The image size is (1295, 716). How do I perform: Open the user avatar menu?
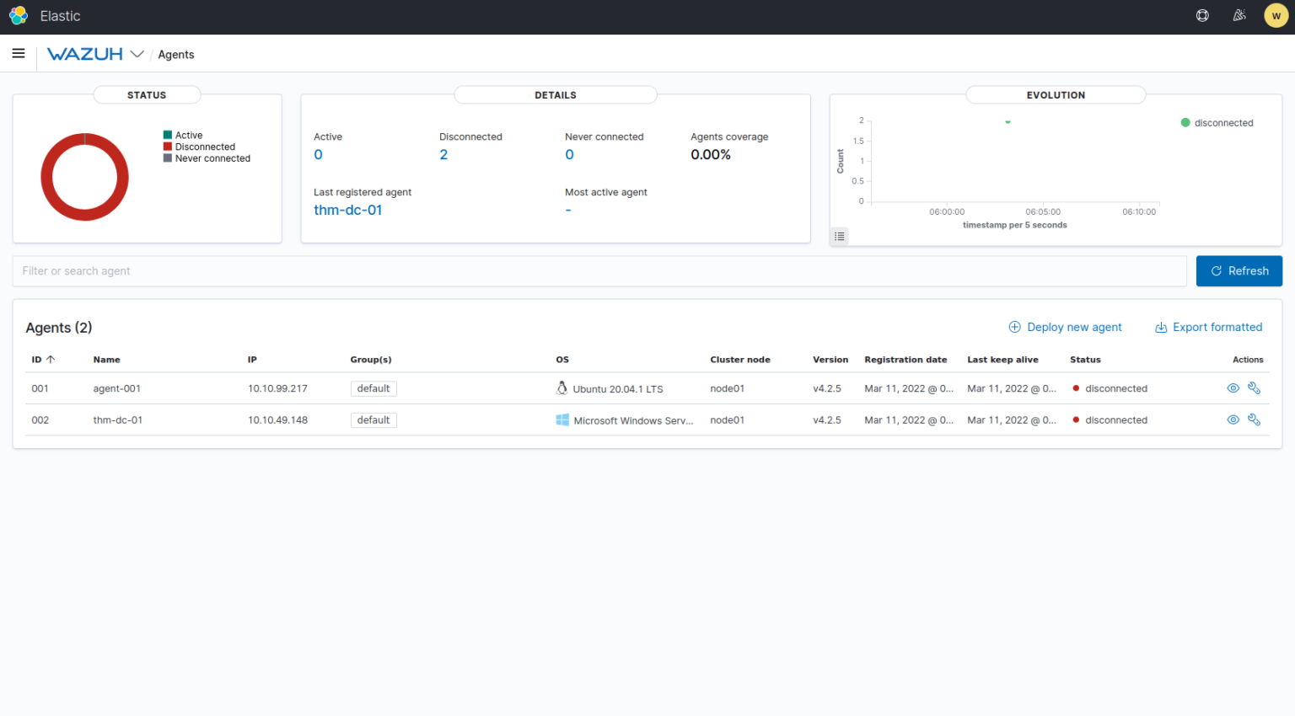click(x=1276, y=16)
